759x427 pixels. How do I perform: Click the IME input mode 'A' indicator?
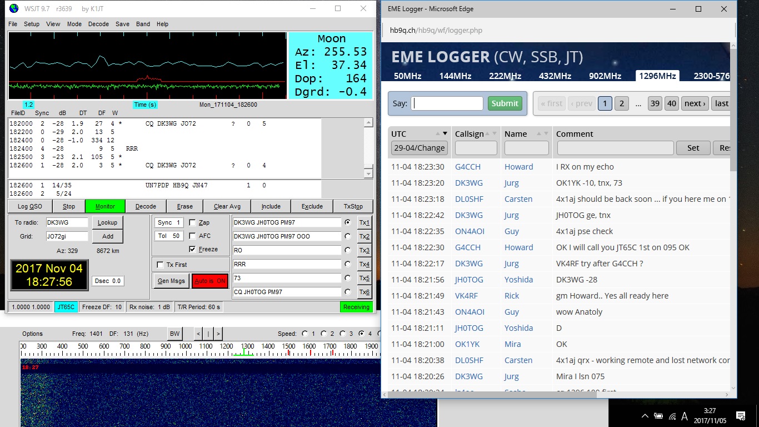685,416
